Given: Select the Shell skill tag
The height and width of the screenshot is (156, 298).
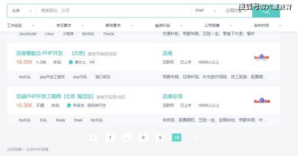Looking at the screenshot, I should pos(78,120).
